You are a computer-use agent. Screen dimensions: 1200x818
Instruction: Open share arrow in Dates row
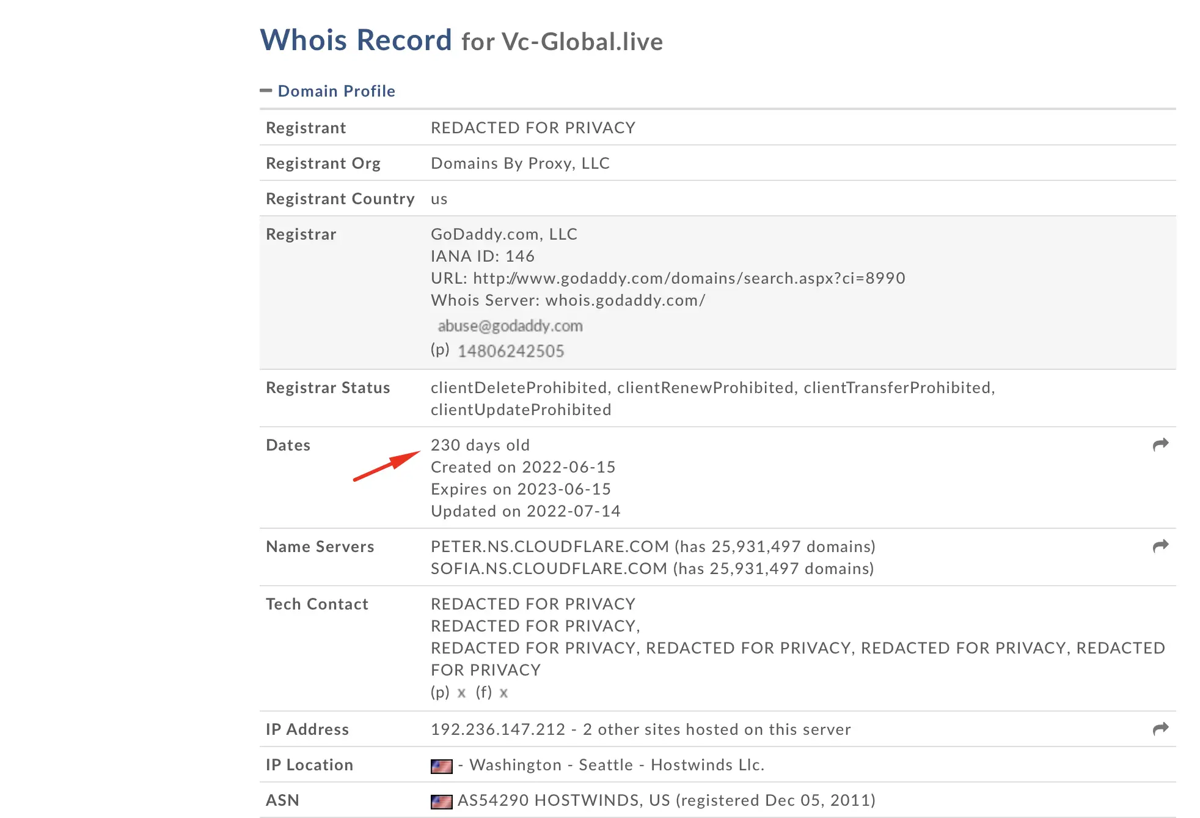(x=1160, y=444)
